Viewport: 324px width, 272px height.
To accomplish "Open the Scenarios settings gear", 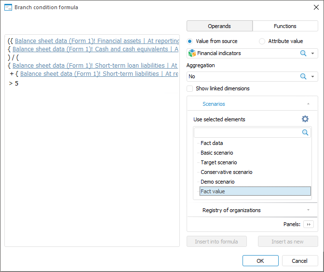I will click(305, 119).
